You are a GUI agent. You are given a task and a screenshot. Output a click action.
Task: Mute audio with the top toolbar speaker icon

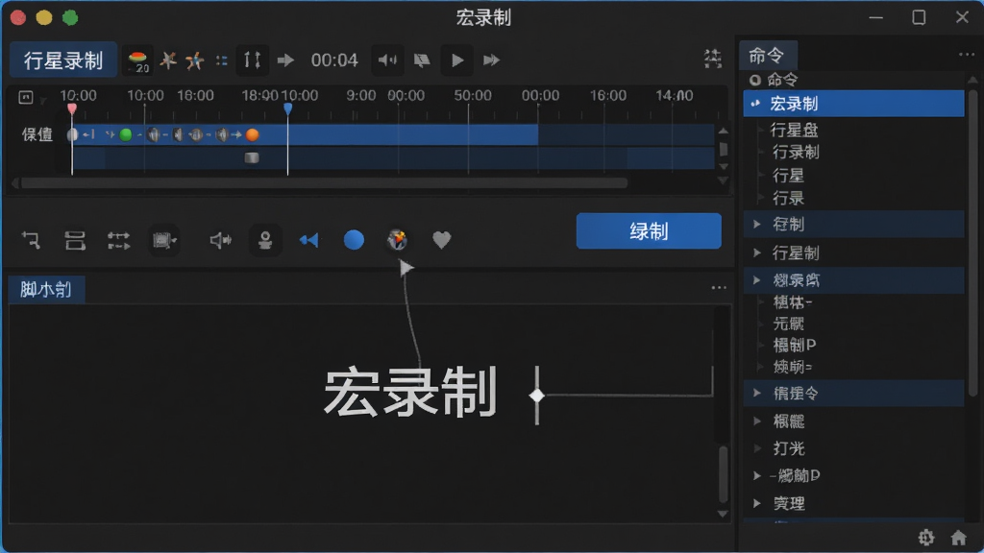387,60
